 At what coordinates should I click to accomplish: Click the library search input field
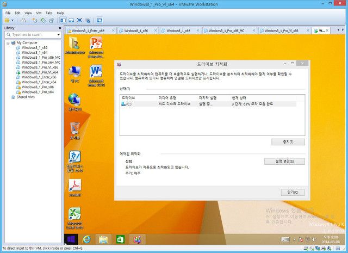pos(33,35)
